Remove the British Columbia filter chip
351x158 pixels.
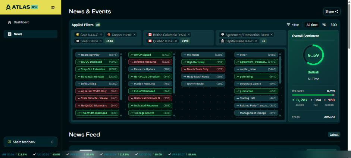pos(189,34)
